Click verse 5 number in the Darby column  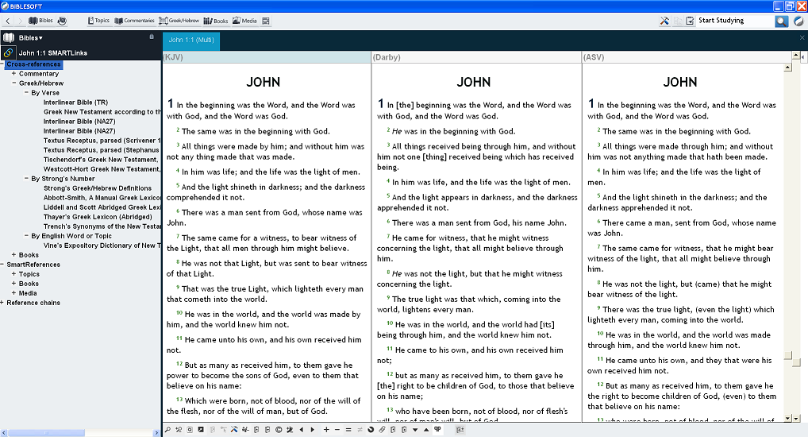pyautogui.click(x=389, y=196)
